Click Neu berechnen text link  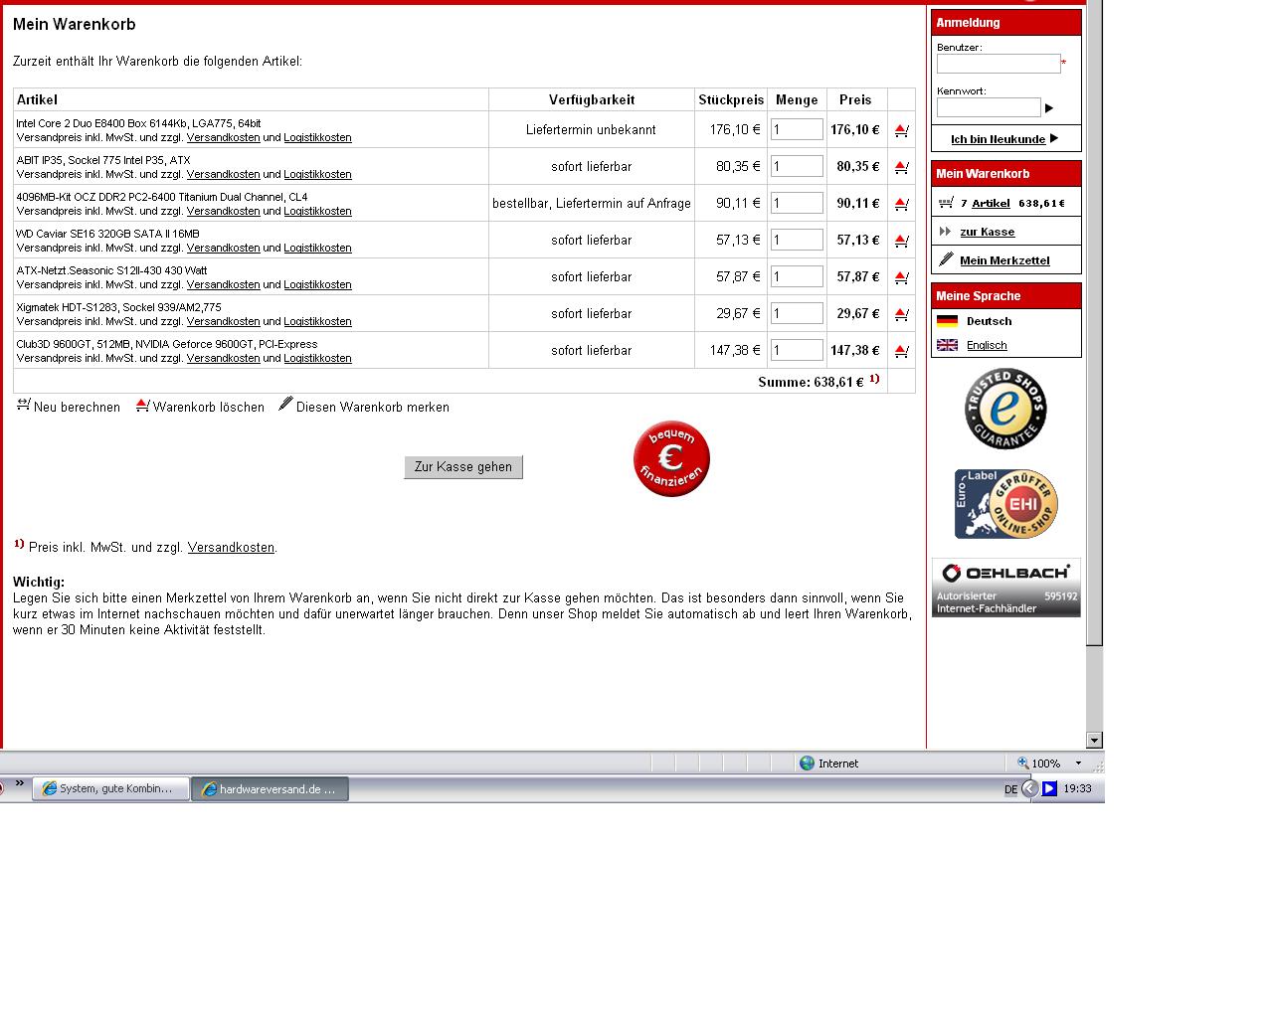tap(77, 407)
